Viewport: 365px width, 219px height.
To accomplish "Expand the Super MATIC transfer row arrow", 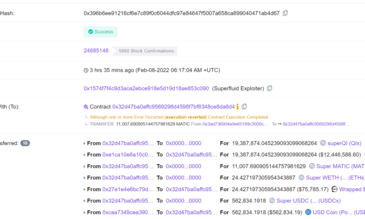I will pos(84,167).
